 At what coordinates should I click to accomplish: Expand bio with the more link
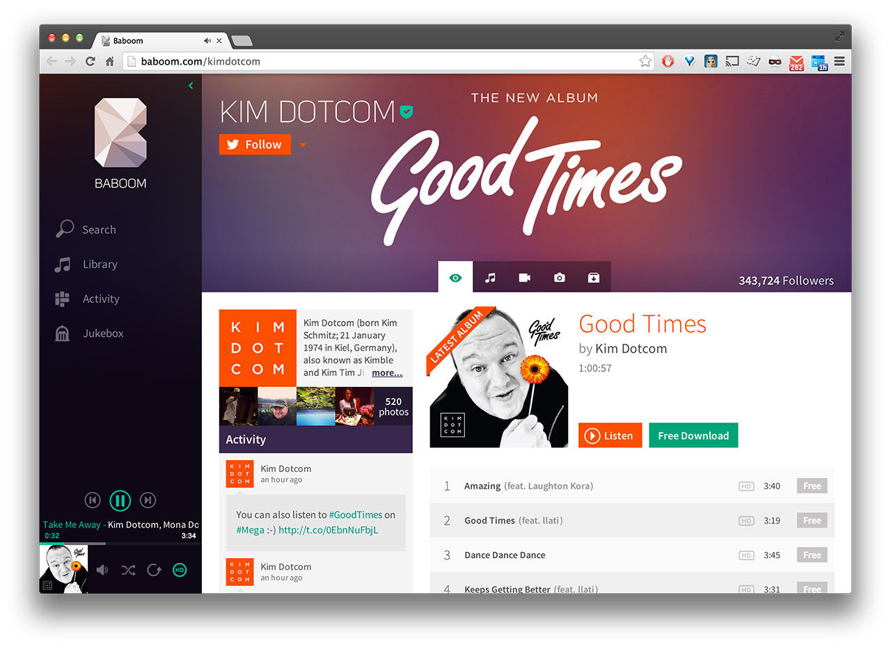387,372
